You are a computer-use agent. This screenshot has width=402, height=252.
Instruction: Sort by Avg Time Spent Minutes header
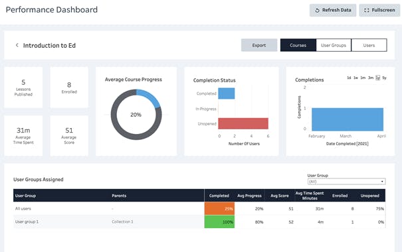tap(310, 196)
